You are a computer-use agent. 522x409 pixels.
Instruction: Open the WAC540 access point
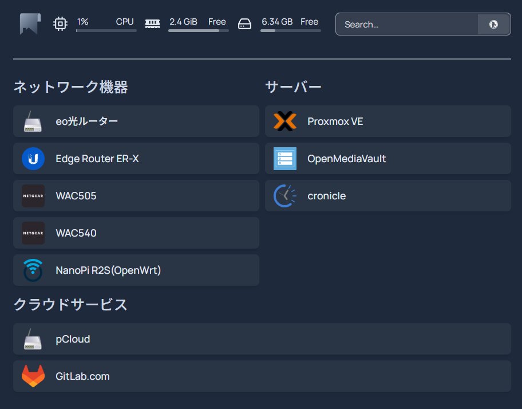136,233
